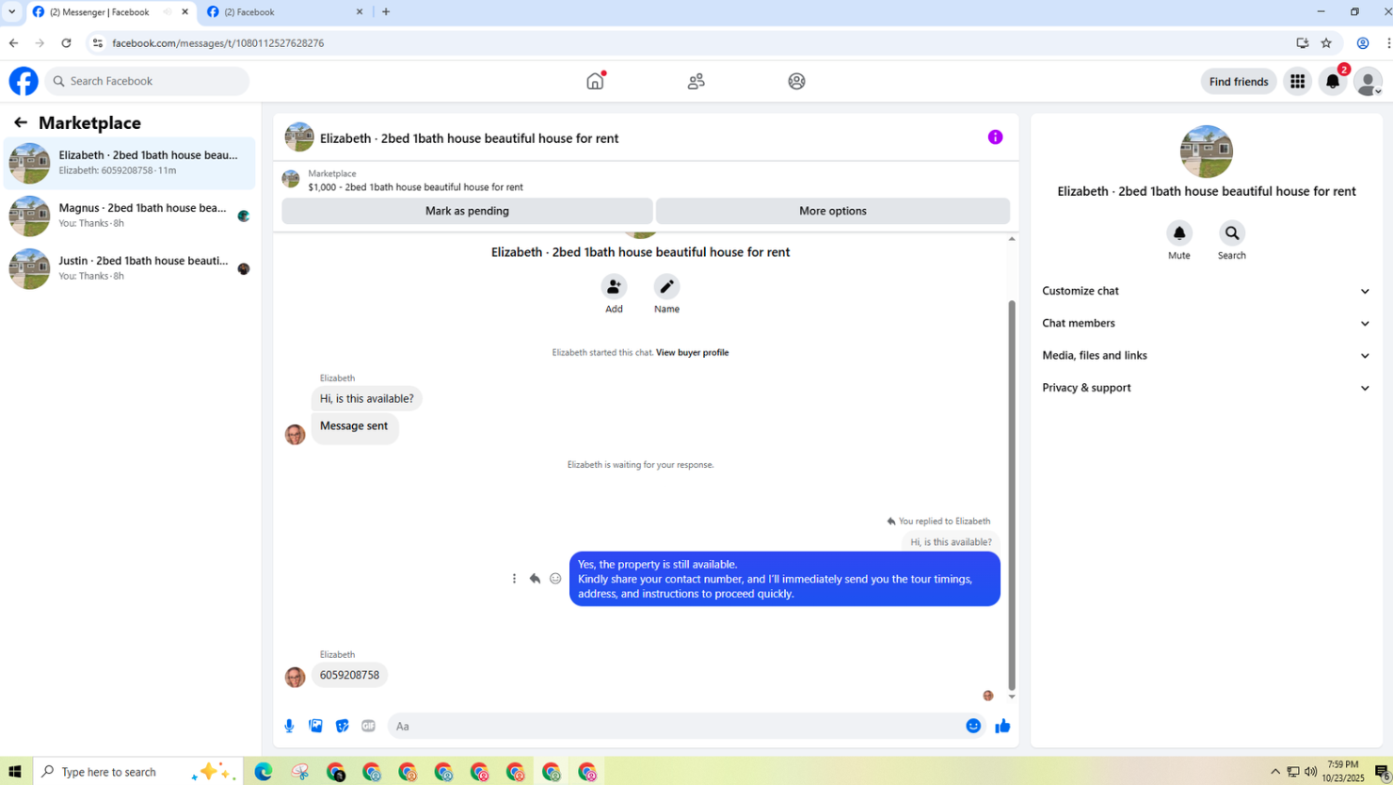
Task: Click the Add people icon
Action: point(614,286)
